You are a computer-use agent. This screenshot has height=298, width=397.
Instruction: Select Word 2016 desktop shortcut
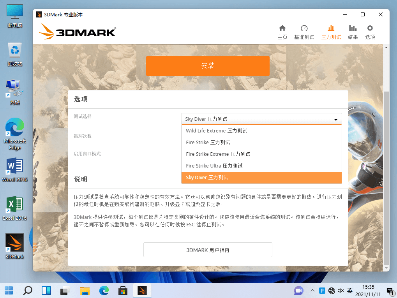pos(15,169)
